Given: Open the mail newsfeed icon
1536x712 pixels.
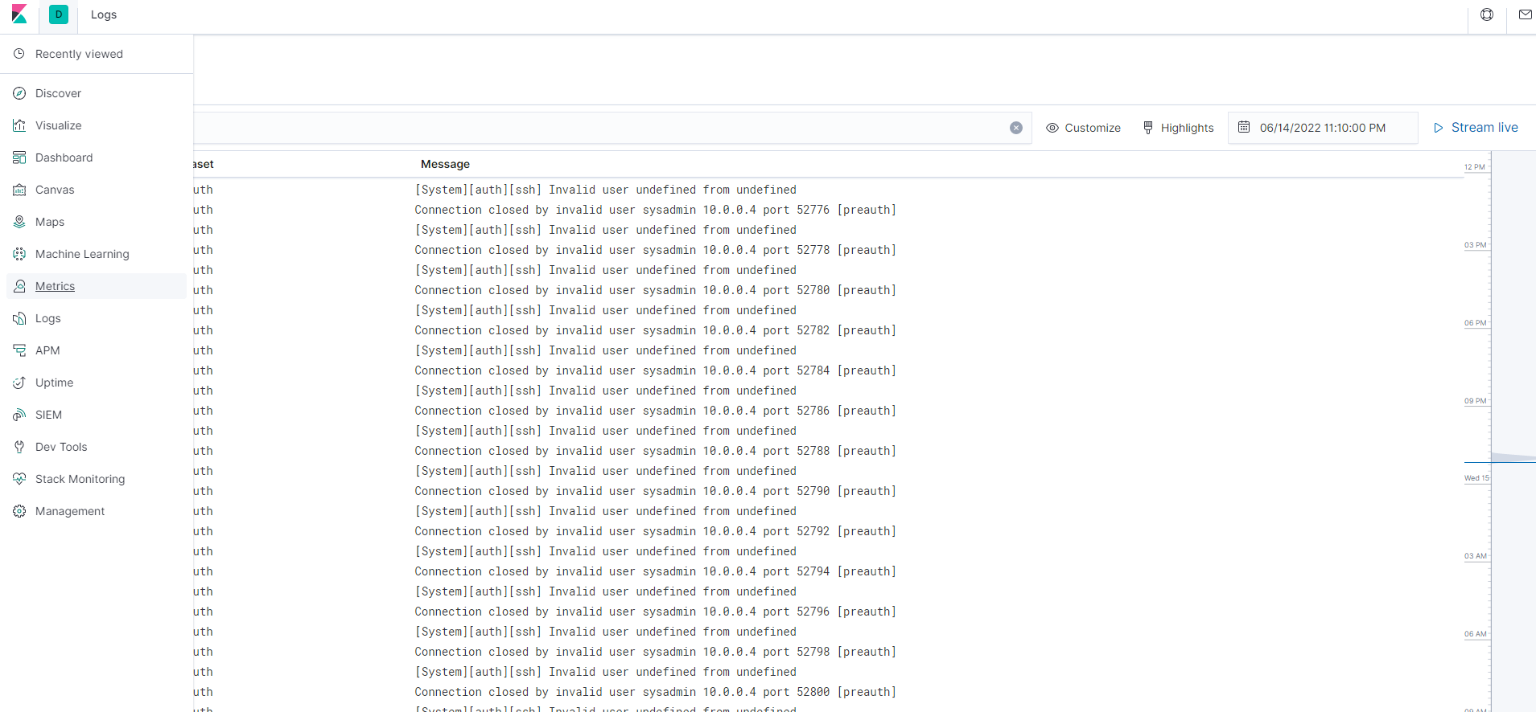Looking at the screenshot, I should tap(1525, 14).
